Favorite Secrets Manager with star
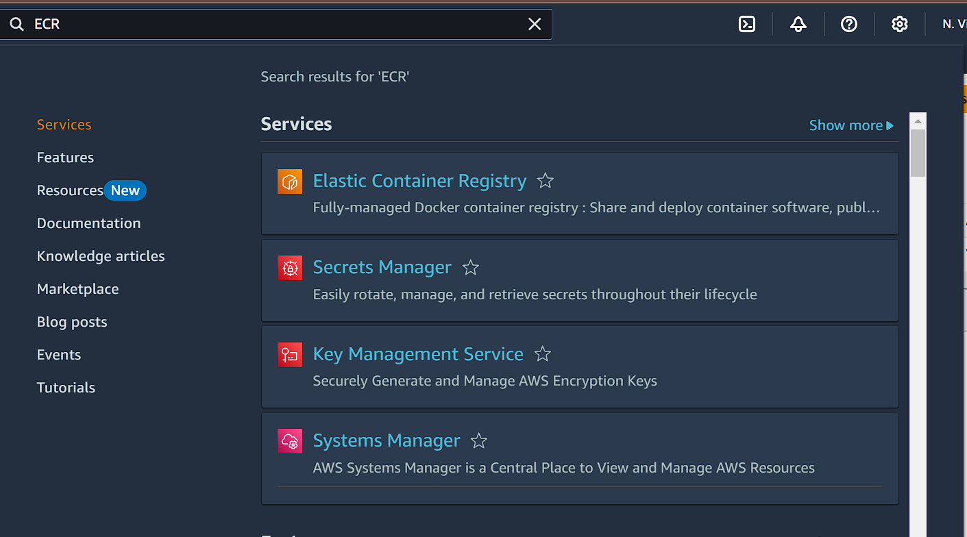This screenshot has width=967, height=537. pos(471,267)
